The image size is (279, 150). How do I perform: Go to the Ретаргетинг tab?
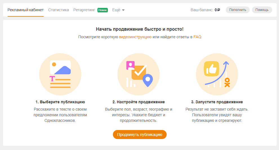(x=84, y=10)
